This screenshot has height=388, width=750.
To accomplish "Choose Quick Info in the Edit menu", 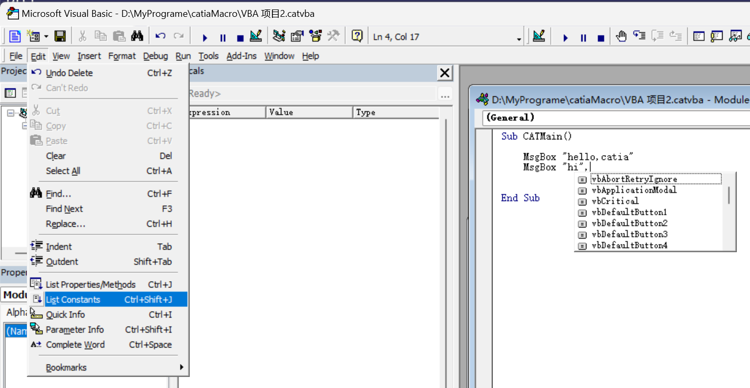I will click(x=108, y=314).
